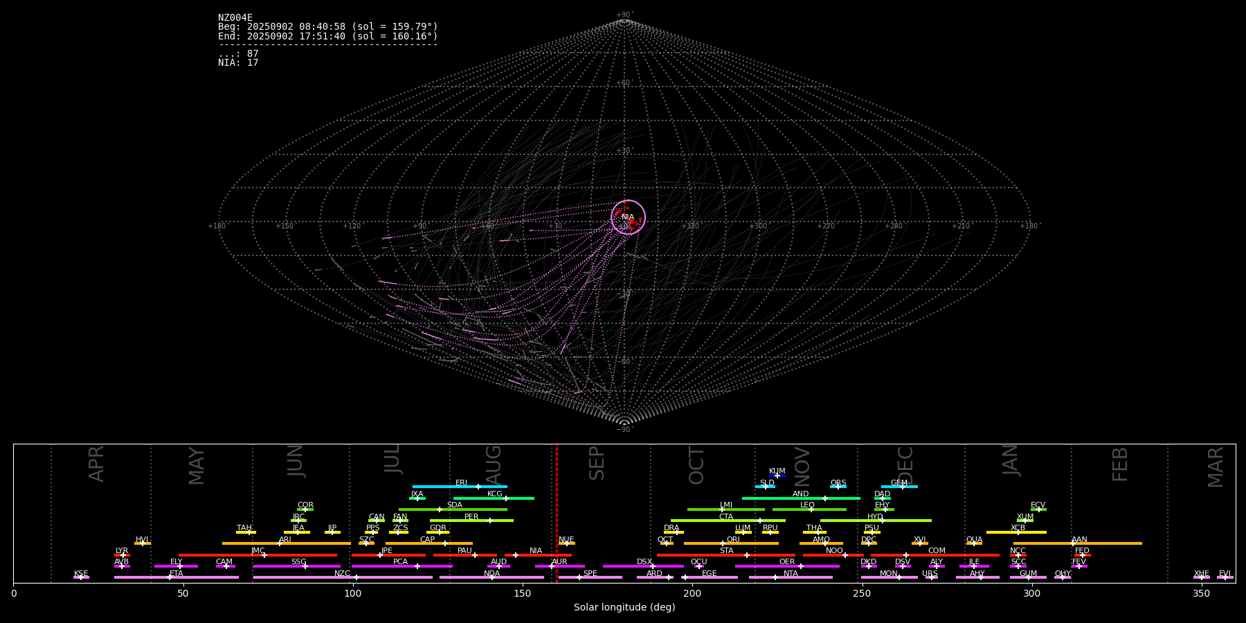The image size is (1246, 623).
Task: Click the 'NIA: 17' count text
Action: [x=238, y=63]
